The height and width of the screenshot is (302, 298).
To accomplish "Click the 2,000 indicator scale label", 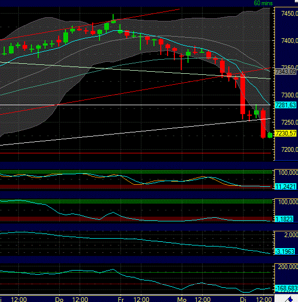I will pyautogui.click(x=291, y=235).
